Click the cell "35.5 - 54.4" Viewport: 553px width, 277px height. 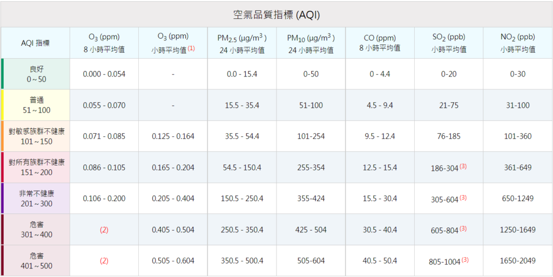(x=242, y=136)
